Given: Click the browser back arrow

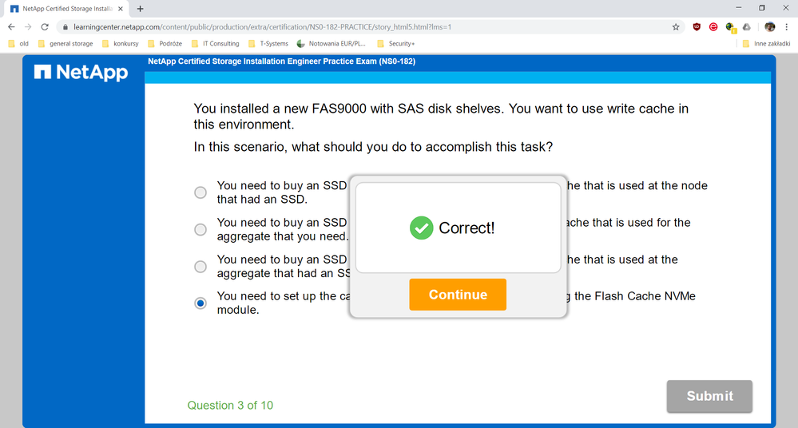Looking at the screenshot, I should [x=11, y=27].
